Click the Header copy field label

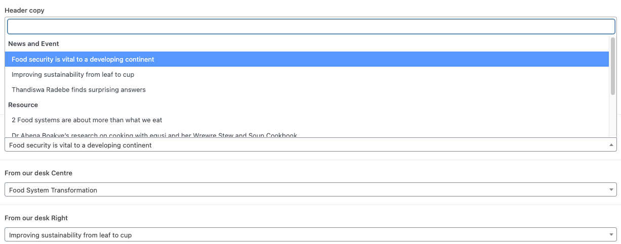(24, 11)
